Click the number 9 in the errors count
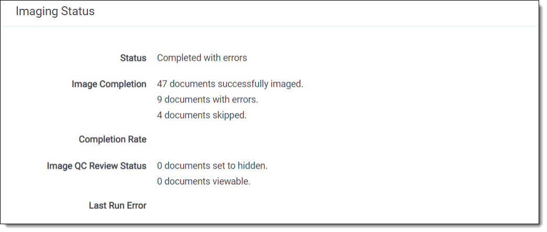This screenshot has height=232, width=547. click(160, 99)
